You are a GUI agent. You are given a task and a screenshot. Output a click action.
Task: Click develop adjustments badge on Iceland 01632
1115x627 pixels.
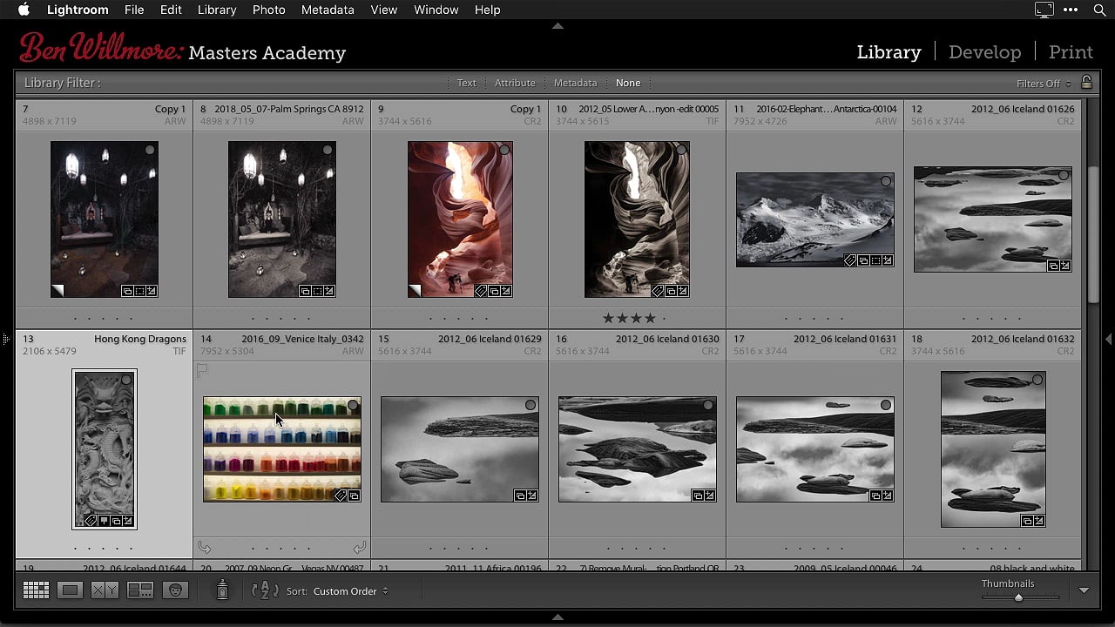1039,521
